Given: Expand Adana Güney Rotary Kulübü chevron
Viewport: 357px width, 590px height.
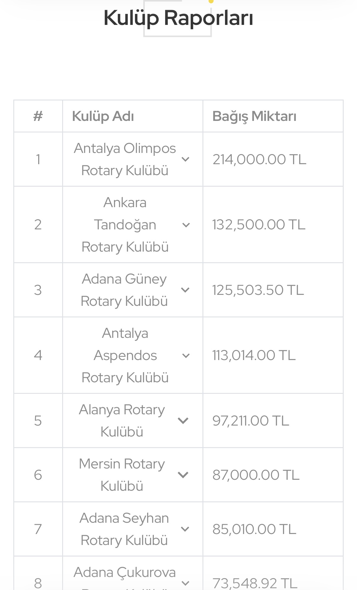Looking at the screenshot, I should point(185,290).
